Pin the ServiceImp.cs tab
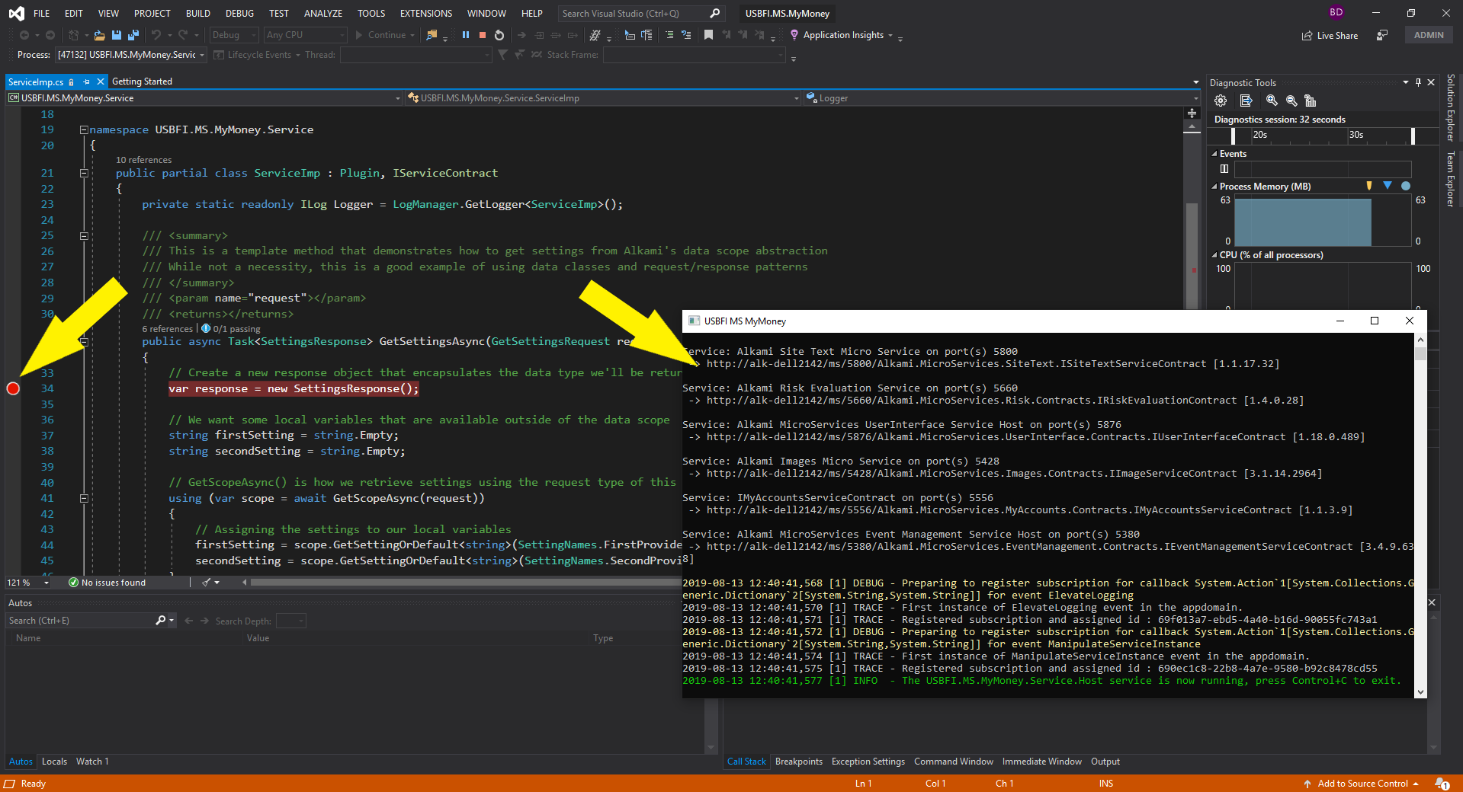Viewport: 1463px width, 792px height. click(x=86, y=81)
